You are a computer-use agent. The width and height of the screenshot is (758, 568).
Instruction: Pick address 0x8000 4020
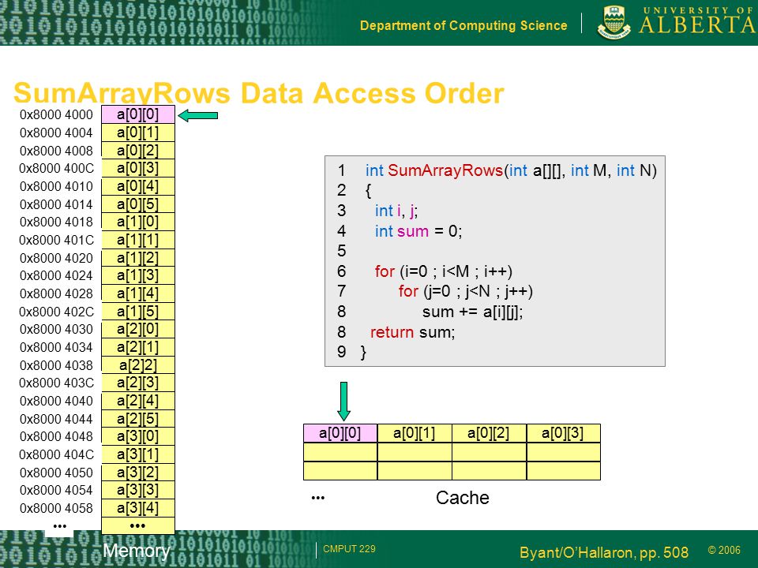coord(56,257)
